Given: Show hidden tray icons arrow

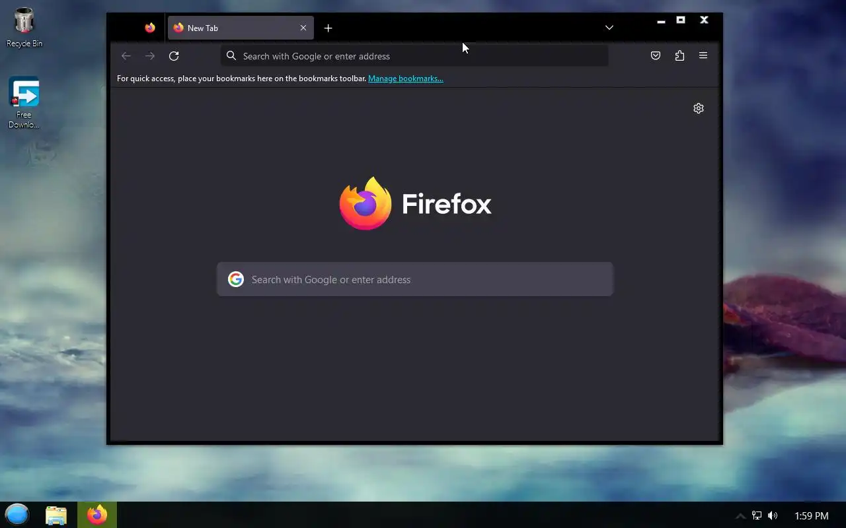Looking at the screenshot, I should [x=740, y=515].
